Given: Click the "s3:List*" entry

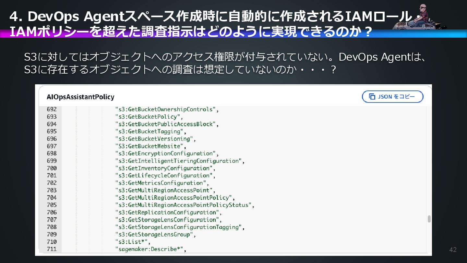Looking at the screenshot, I should [x=133, y=242].
